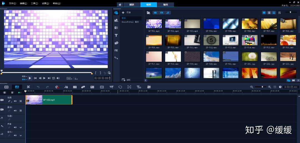This screenshot has width=300, height=143.
Task: Open the FX filter library
Action: point(116,50)
